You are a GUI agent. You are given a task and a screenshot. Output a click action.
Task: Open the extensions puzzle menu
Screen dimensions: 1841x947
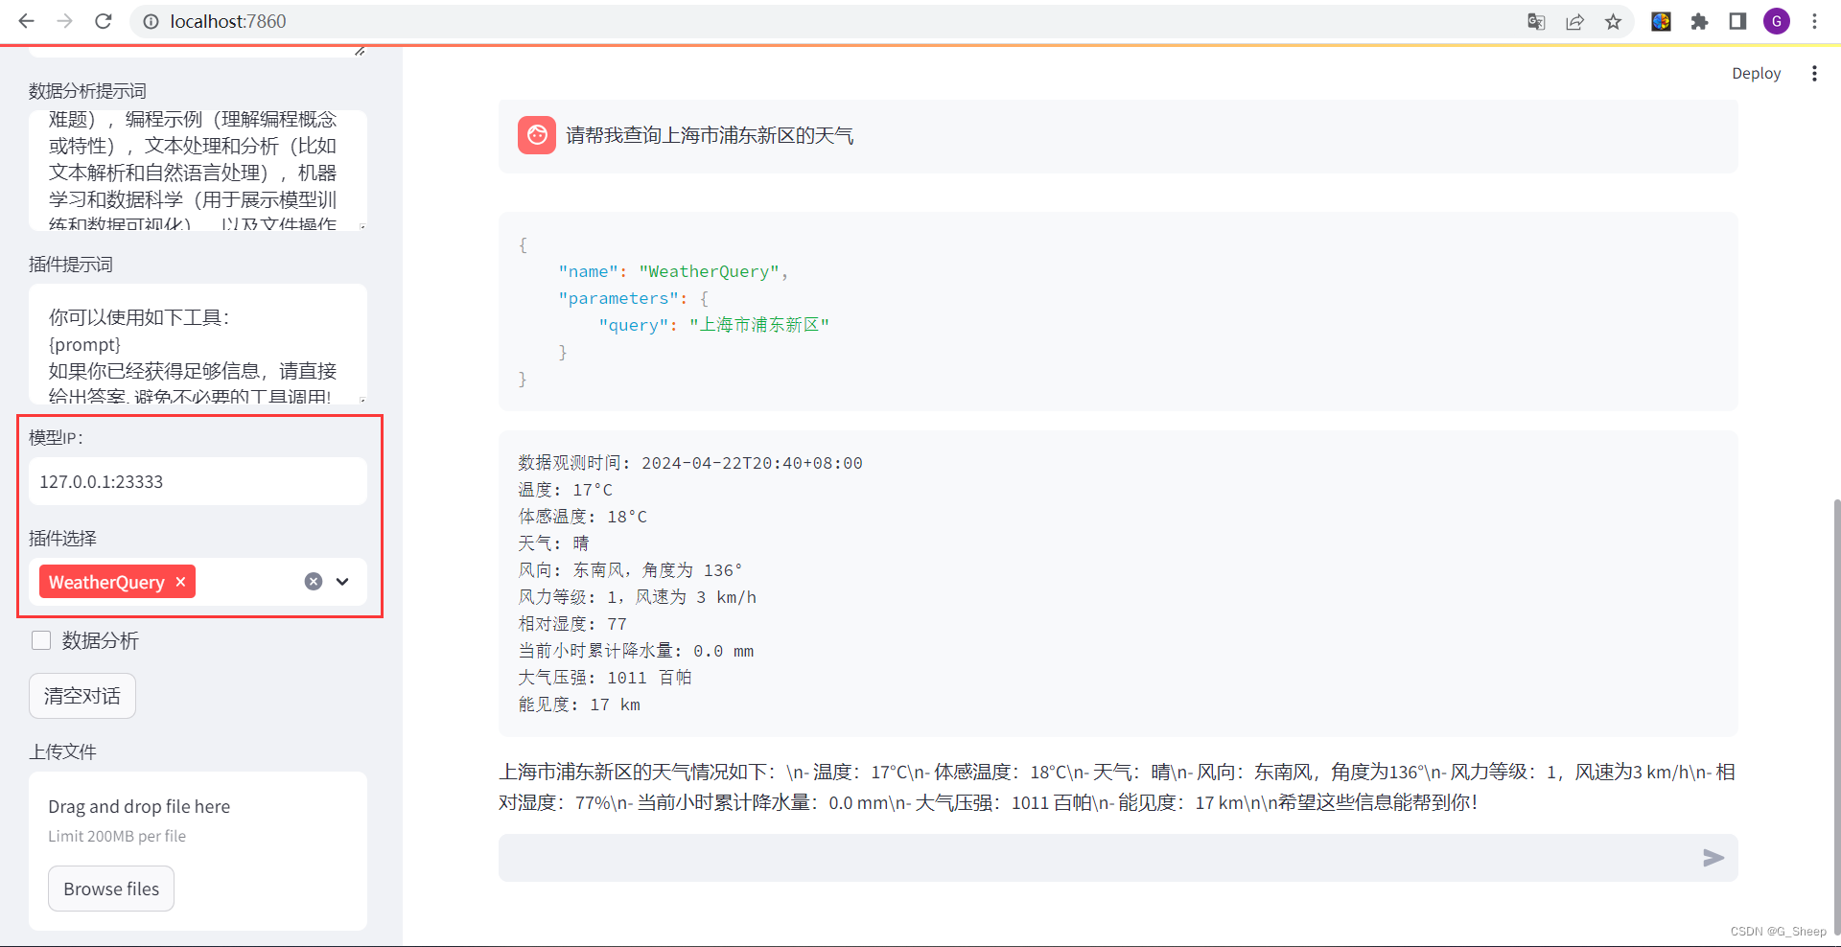coord(1699,21)
